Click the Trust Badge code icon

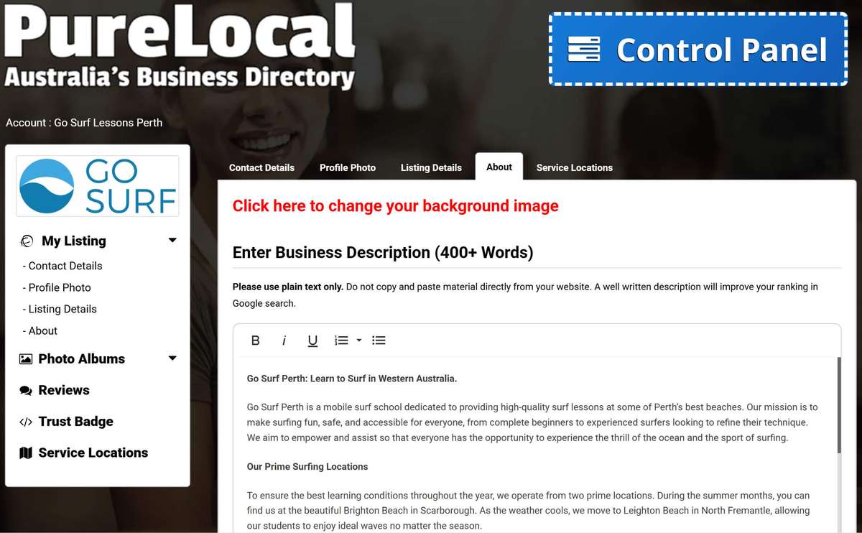click(26, 422)
